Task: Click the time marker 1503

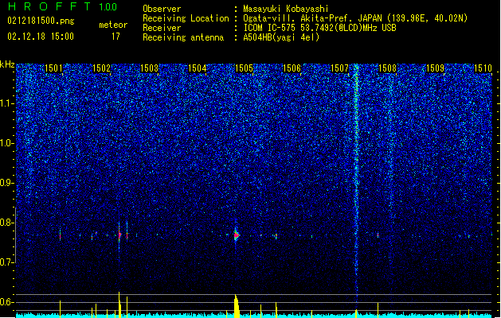Action: [x=149, y=68]
